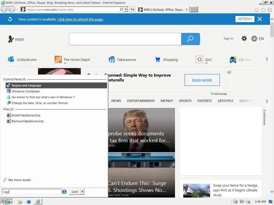The height and width of the screenshot is (205, 274).
Task: Click the circular refresh icon in the blue banner
Action: pos(10,19)
